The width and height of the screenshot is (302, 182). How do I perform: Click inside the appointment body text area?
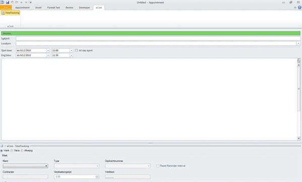coord(149,99)
